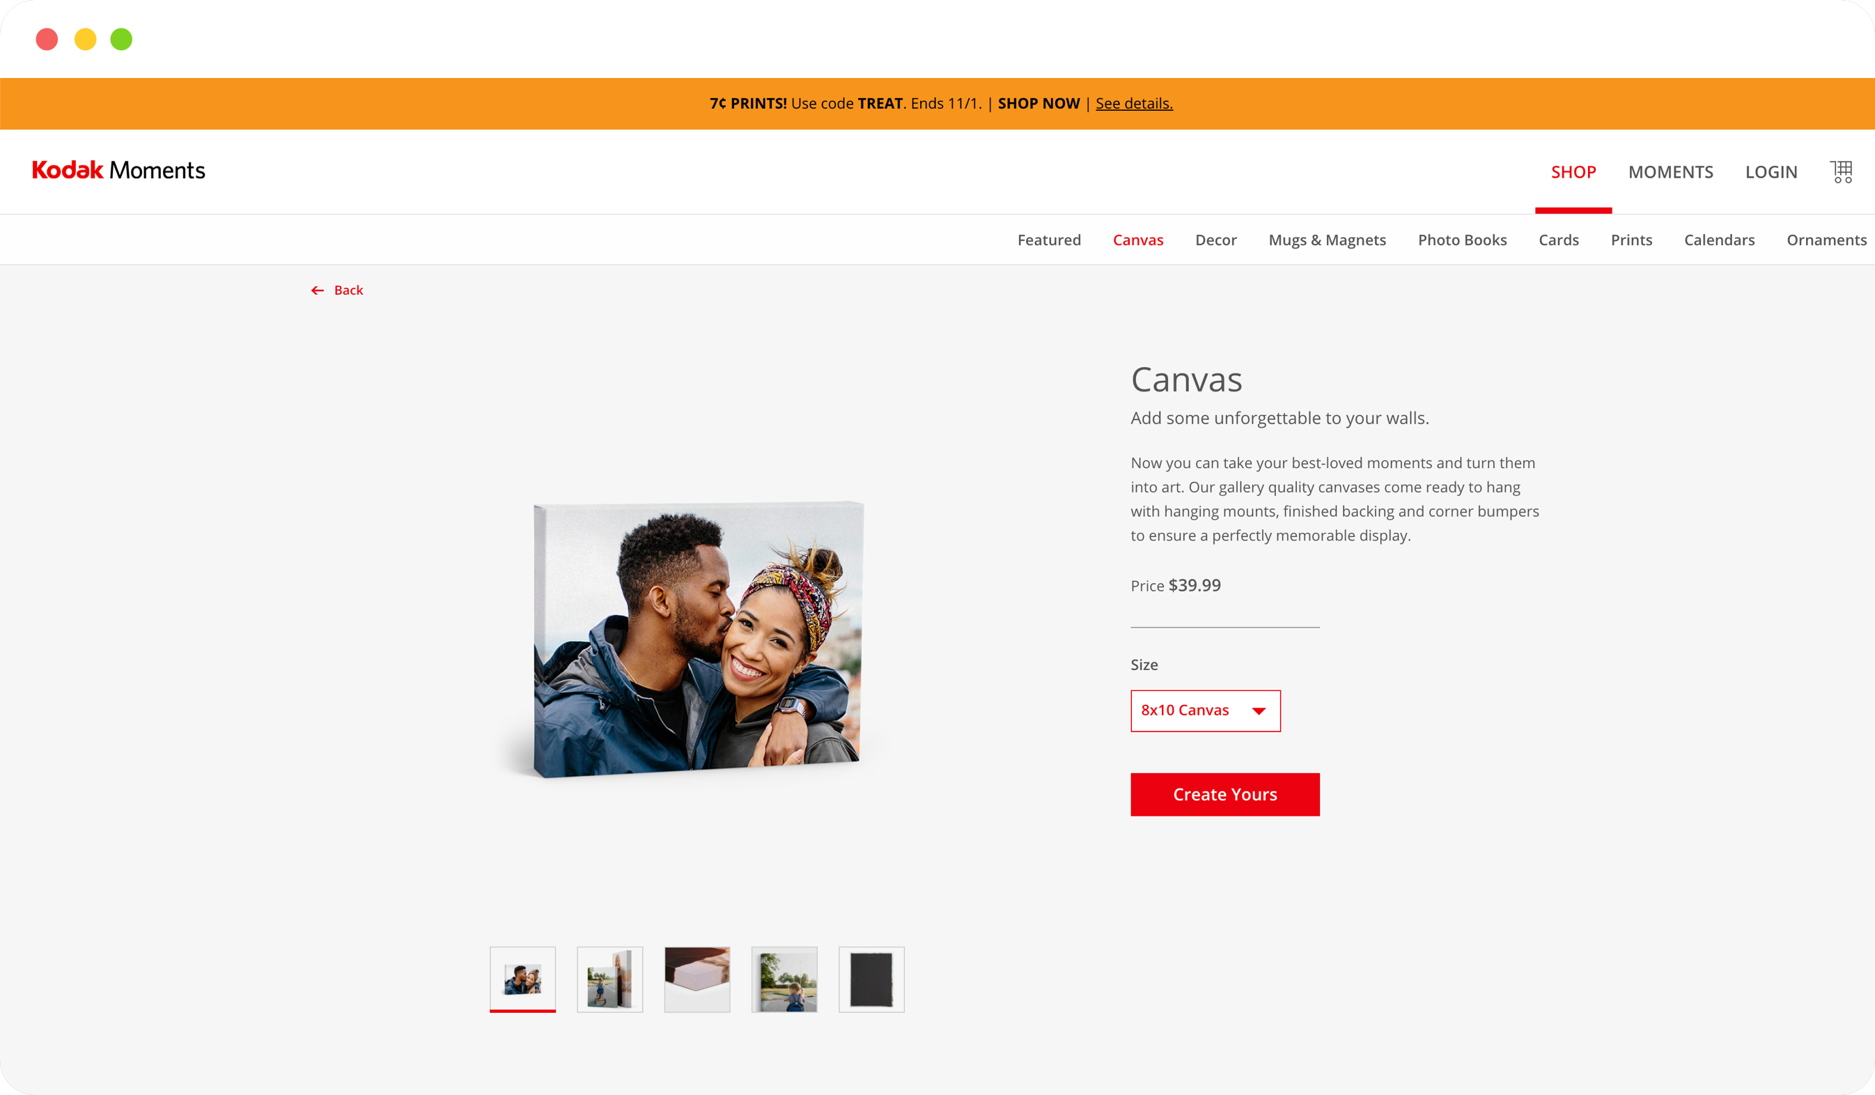Image resolution: width=1875 pixels, height=1095 pixels.
Task: Open the Cards category
Action: point(1559,240)
